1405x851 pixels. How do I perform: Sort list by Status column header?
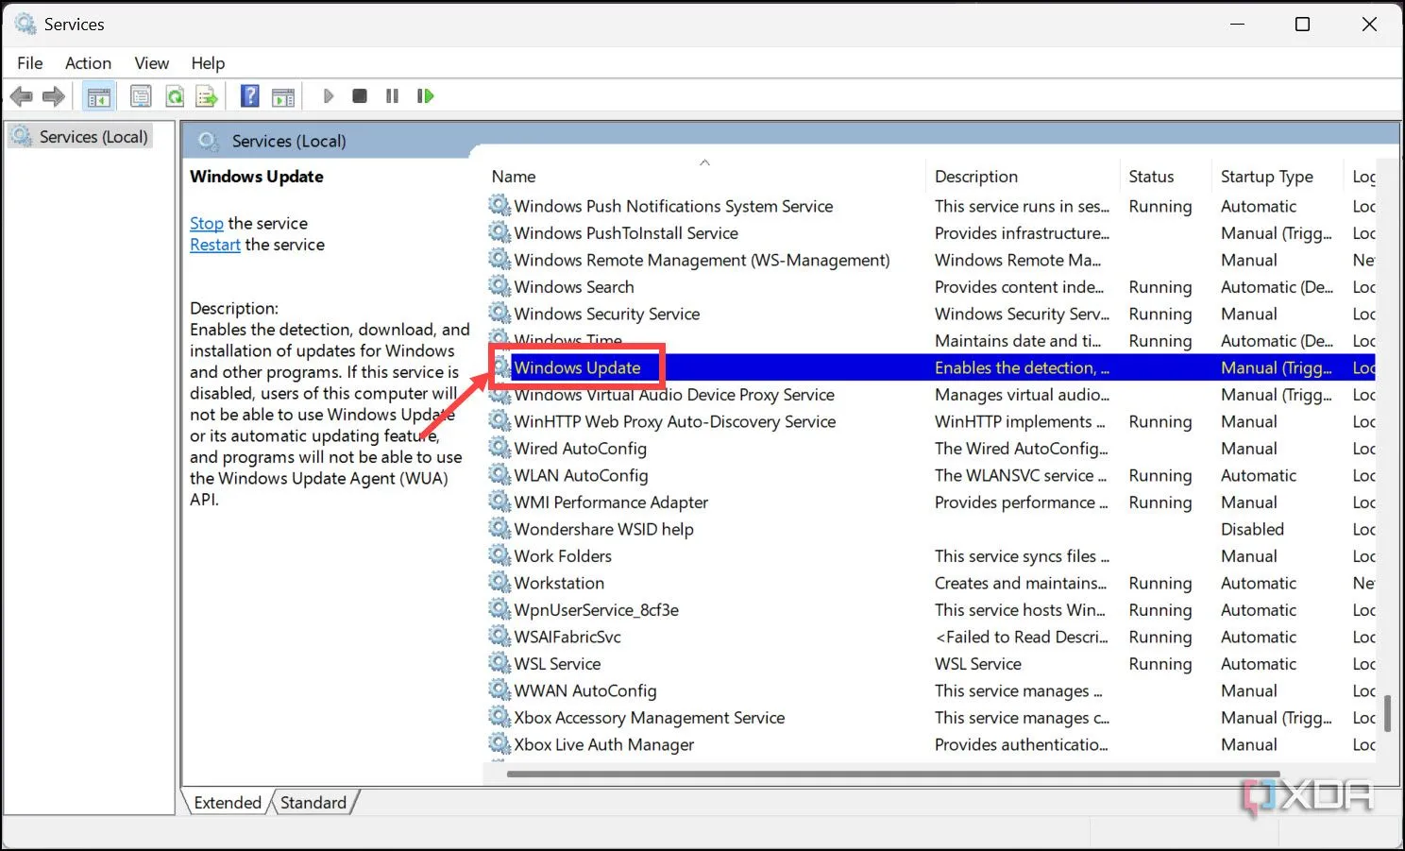pyautogui.click(x=1151, y=177)
